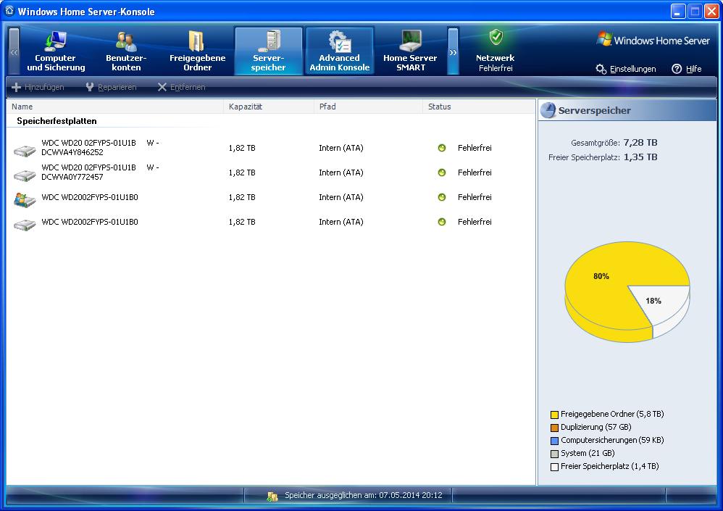Select drive icon for DCWVA4Y846252 disk

(x=25, y=150)
